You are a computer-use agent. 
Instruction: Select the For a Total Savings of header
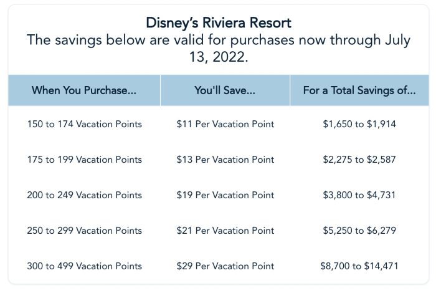point(359,90)
